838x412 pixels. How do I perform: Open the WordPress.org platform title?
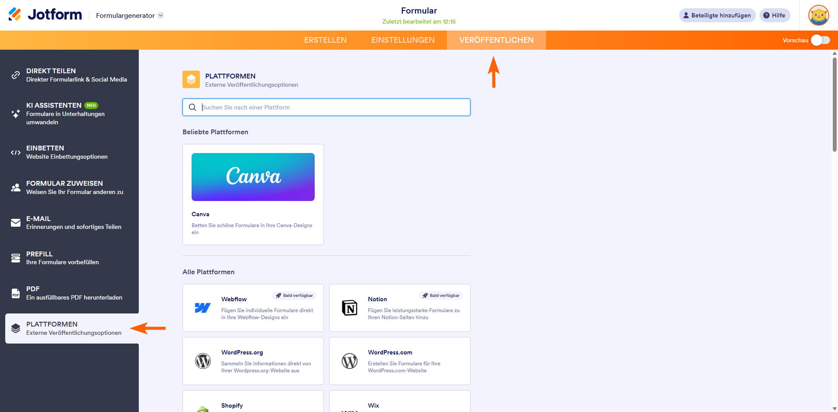pos(242,352)
